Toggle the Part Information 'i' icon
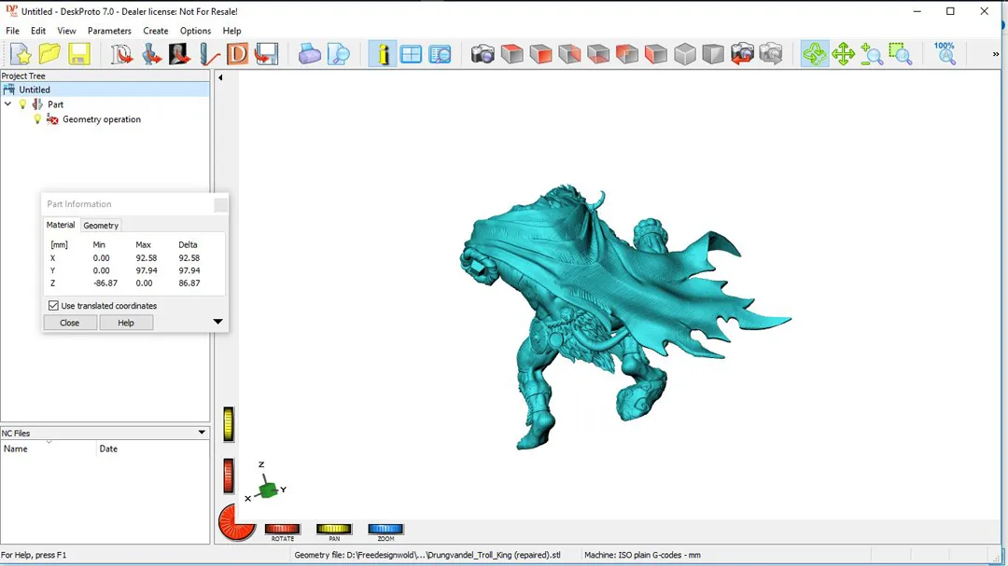 click(x=382, y=54)
